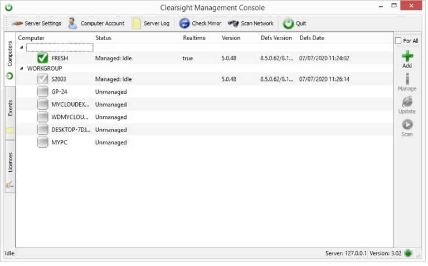Click the empty group name field

60,47
